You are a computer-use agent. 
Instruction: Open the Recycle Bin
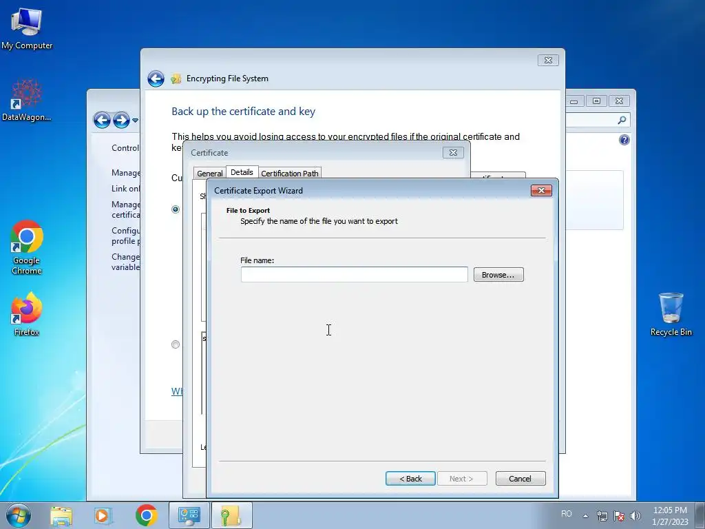point(671,314)
